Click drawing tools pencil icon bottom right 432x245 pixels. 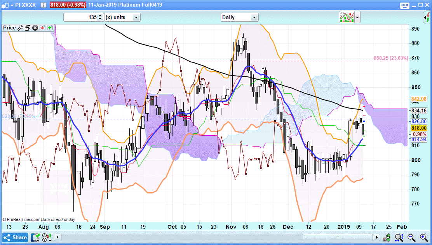click(387, 238)
